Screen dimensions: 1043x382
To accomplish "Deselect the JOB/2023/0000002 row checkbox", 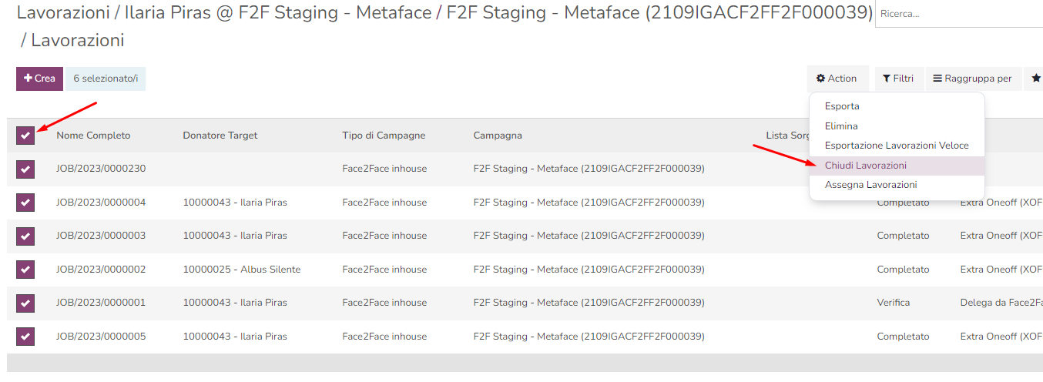I will [x=25, y=270].
